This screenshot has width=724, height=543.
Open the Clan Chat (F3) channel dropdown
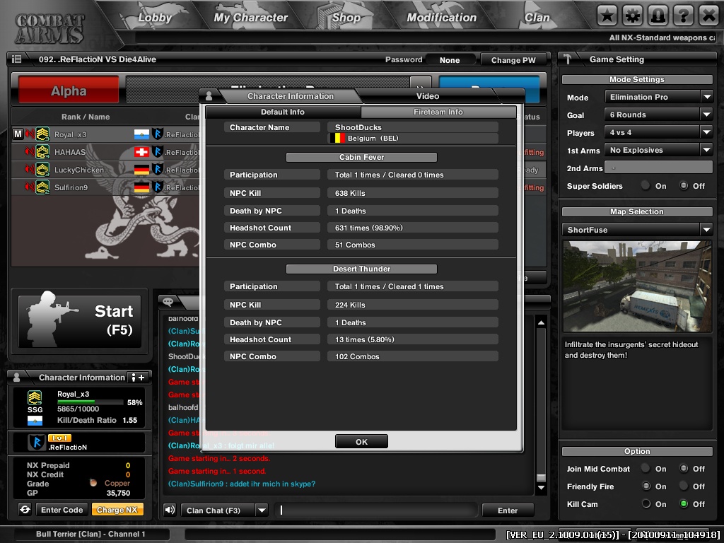point(224,510)
